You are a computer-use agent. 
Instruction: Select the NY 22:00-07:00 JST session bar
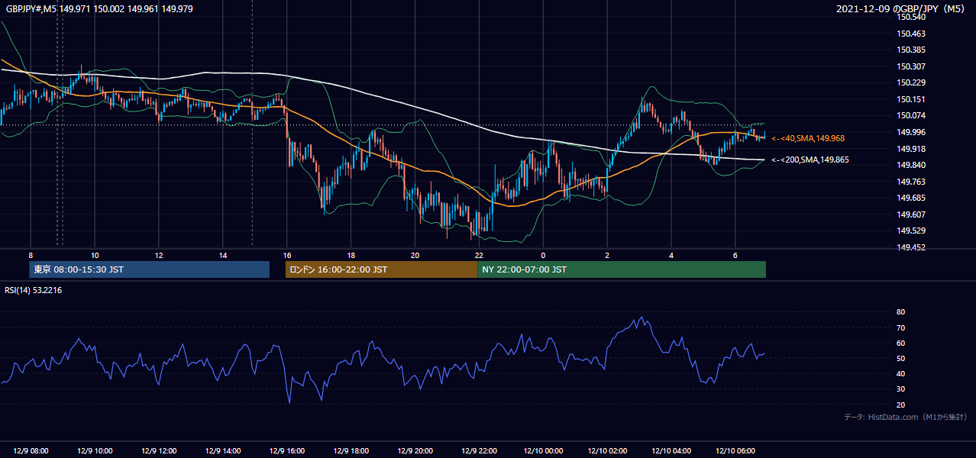[622, 269]
